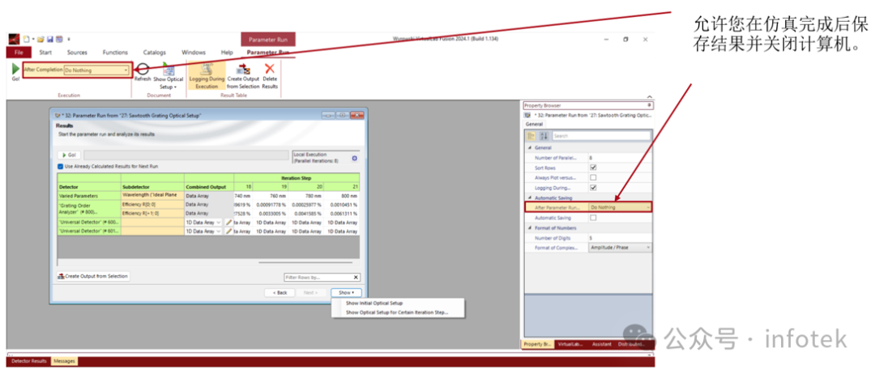Click Categorized view icon in Property Browser
Image resolution: width=875 pixels, height=374 pixels.
pos(531,136)
